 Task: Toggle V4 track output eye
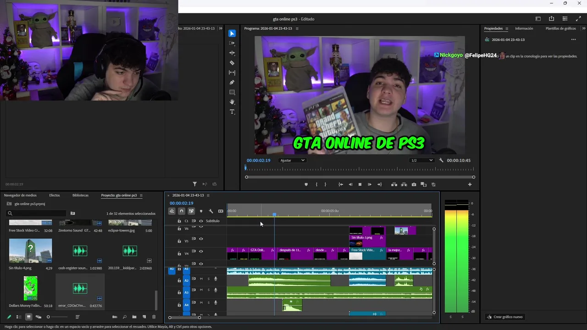click(x=201, y=251)
